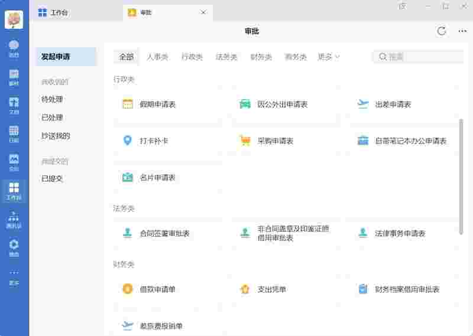The image size is (473, 336).
Task: Select 发起申请 in left menu
Action: click(66, 57)
